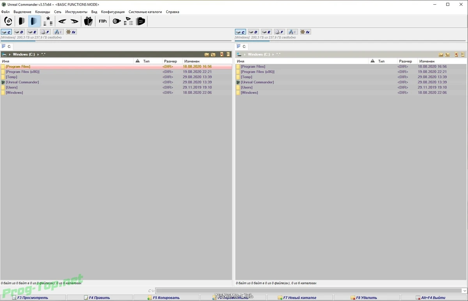
Task: Expand the arrow after Windows (C:) in right path
Action: (273, 55)
